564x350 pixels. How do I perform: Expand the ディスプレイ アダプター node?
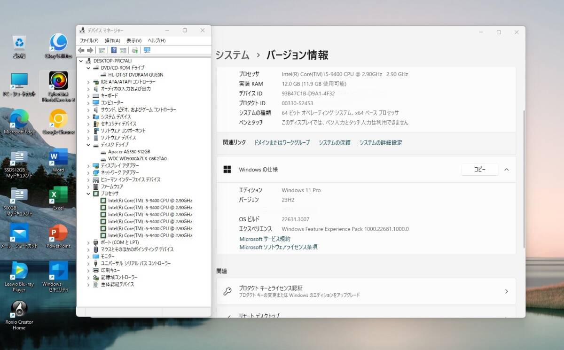point(88,166)
